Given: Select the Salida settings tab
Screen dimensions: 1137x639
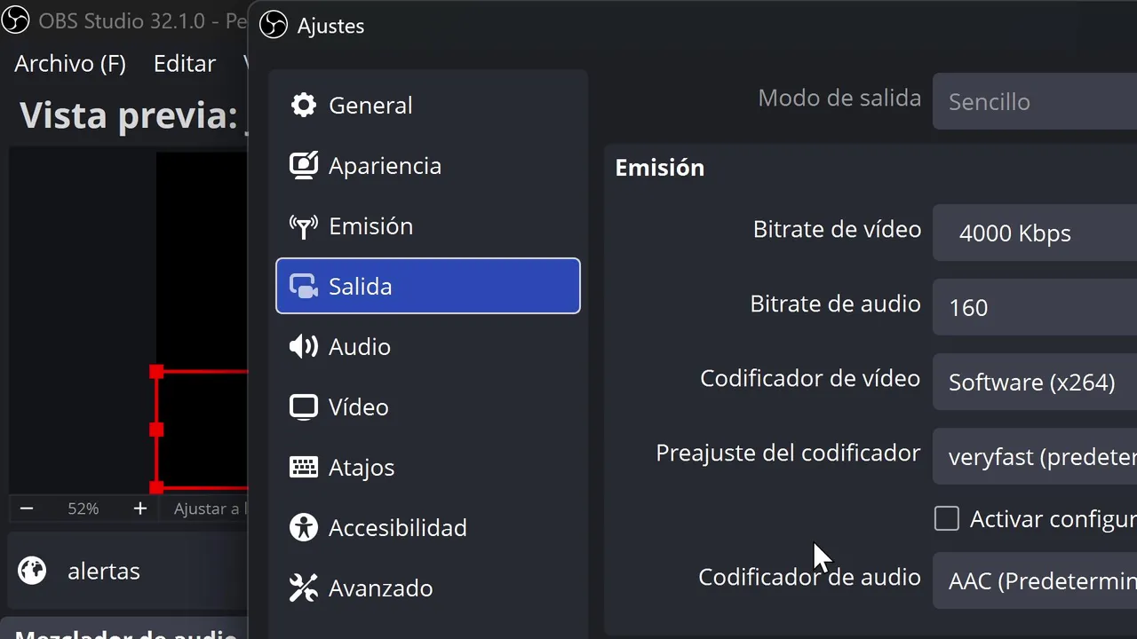Looking at the screenshot, I should point(427,287).
